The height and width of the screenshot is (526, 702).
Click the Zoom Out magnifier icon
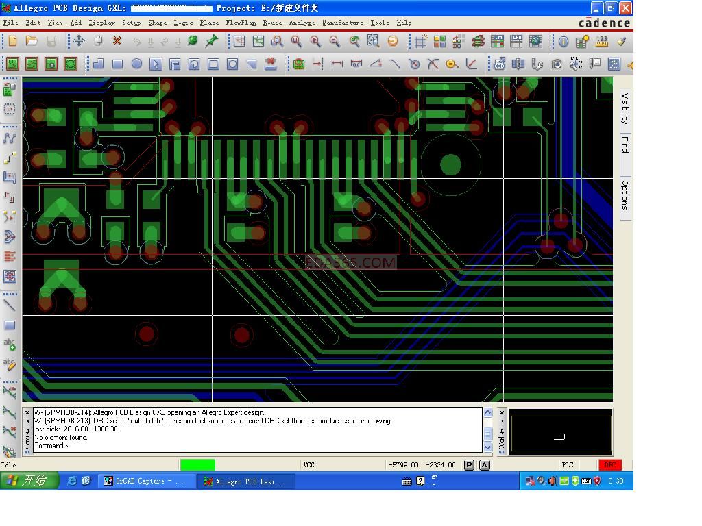pyautogui.click(x=335, y=41)
